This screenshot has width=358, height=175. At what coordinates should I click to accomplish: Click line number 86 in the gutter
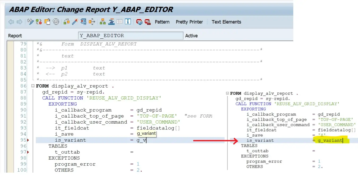[x=23, y=86]
